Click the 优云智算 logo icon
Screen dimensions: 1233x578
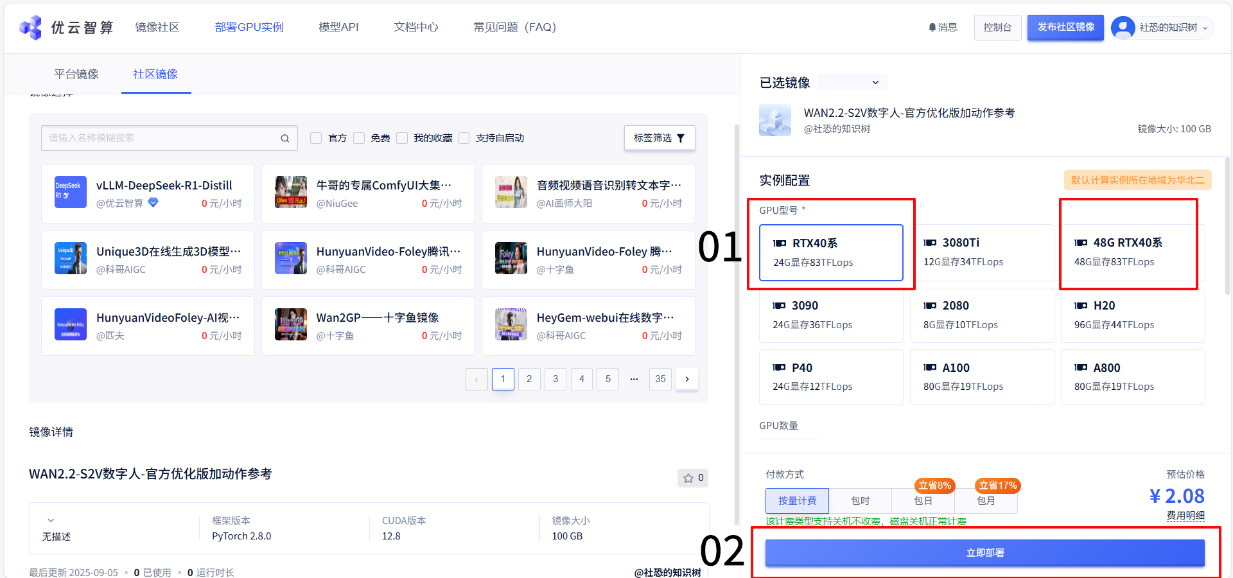pos(31,27)
